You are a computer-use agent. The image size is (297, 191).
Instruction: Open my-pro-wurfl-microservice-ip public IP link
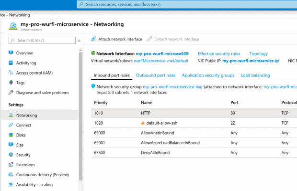(251, 61)
